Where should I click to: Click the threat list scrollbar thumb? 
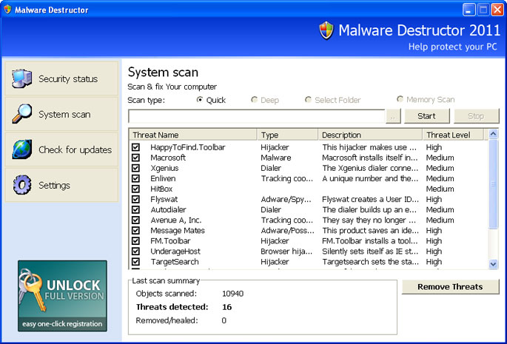pyautogui.click(x=493, y=184)
